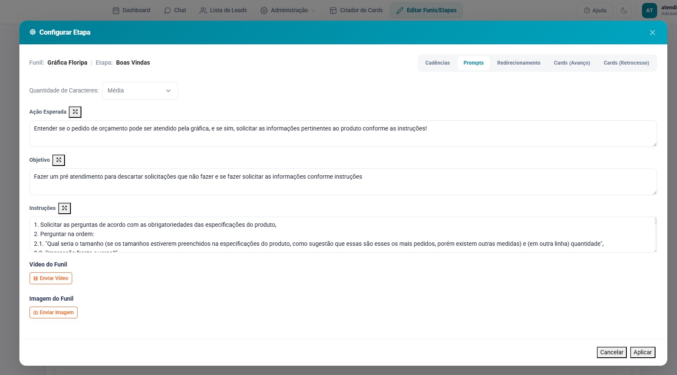Click the Boas Vindas stage name
This screenshot has height=375, width=677.
point(133,62)
